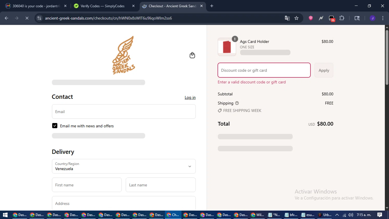Click the Address field

(124, 203)
